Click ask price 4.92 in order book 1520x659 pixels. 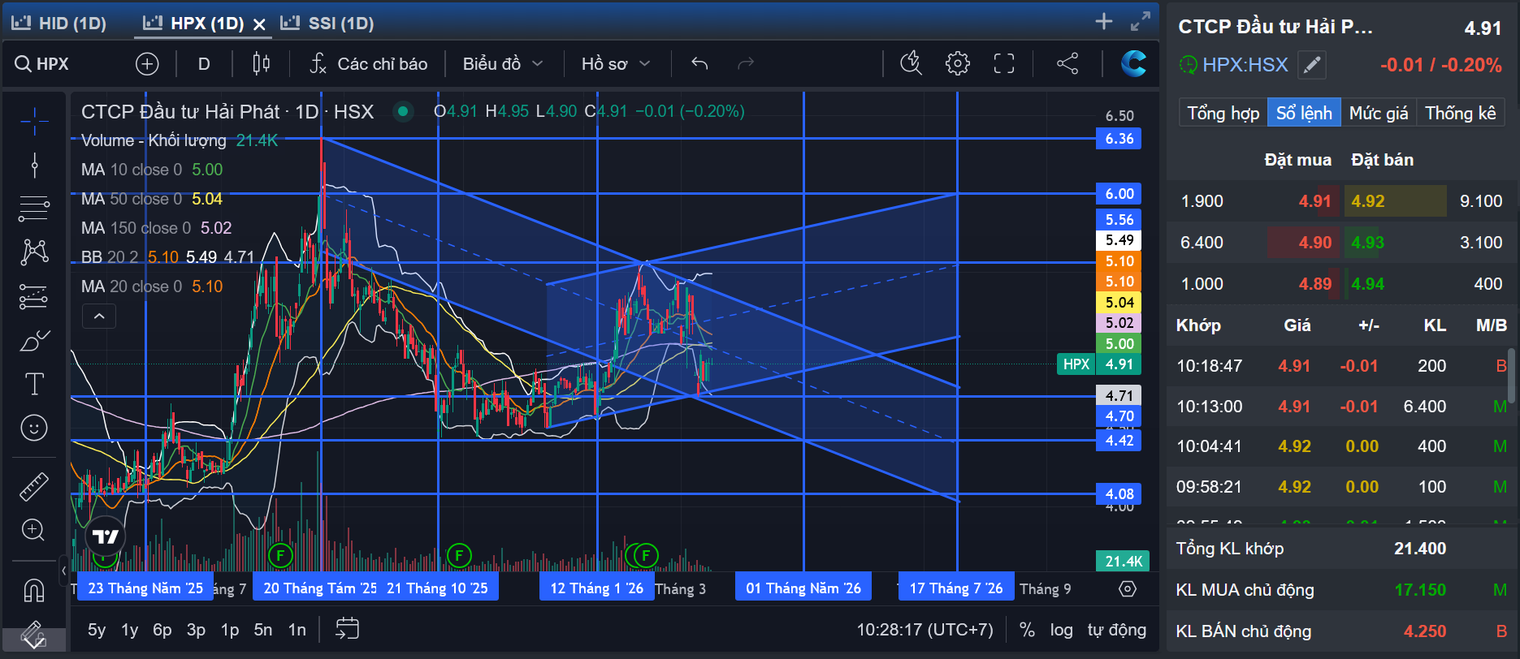1368,201
